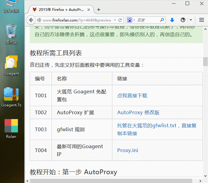
Task: Switch to the 2015年 Firefox + AutoPr... tab
Action: point(61,10)
